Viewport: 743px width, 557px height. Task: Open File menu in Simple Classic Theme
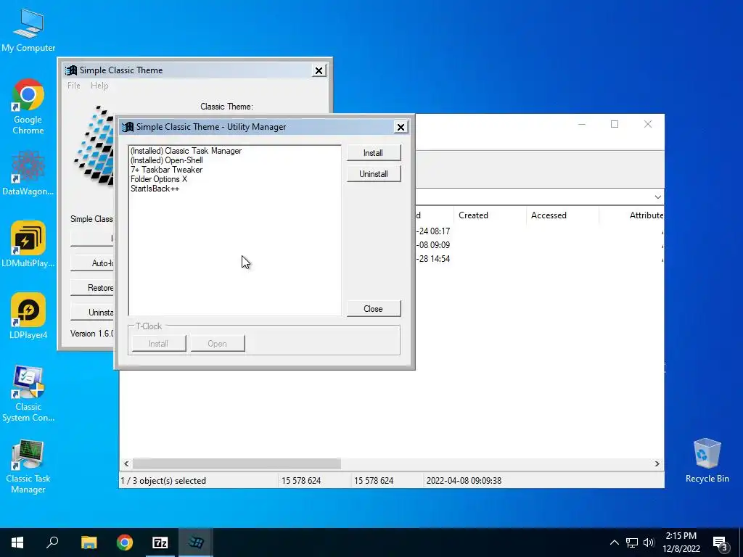coord(74,86)
